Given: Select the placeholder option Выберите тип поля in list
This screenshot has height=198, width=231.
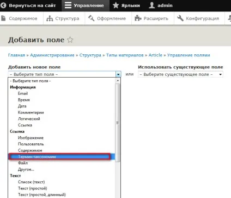Looking at the screenshot, I should [30, 81].
